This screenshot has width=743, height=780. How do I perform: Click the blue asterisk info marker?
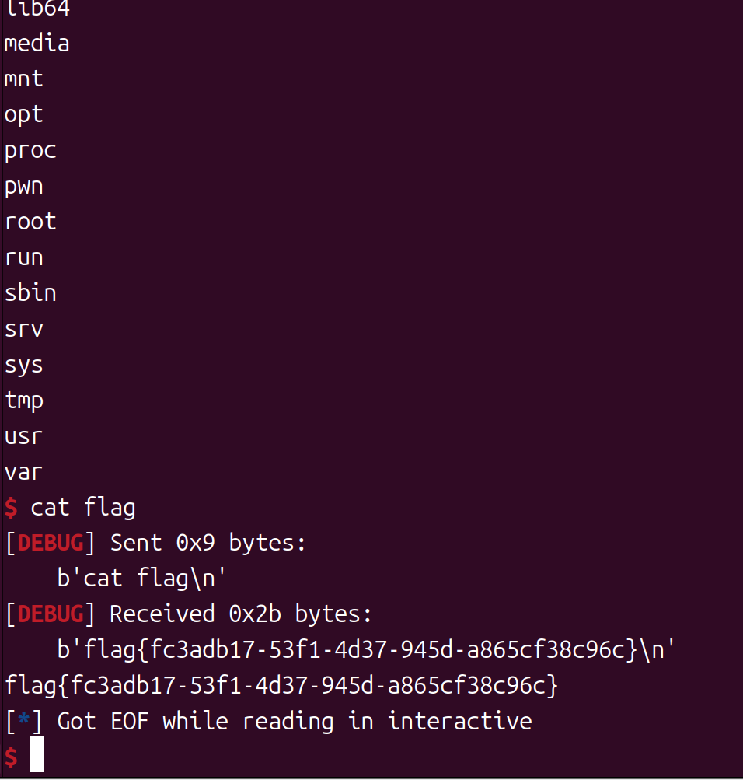pyautogui.click(x=23, y=721)
